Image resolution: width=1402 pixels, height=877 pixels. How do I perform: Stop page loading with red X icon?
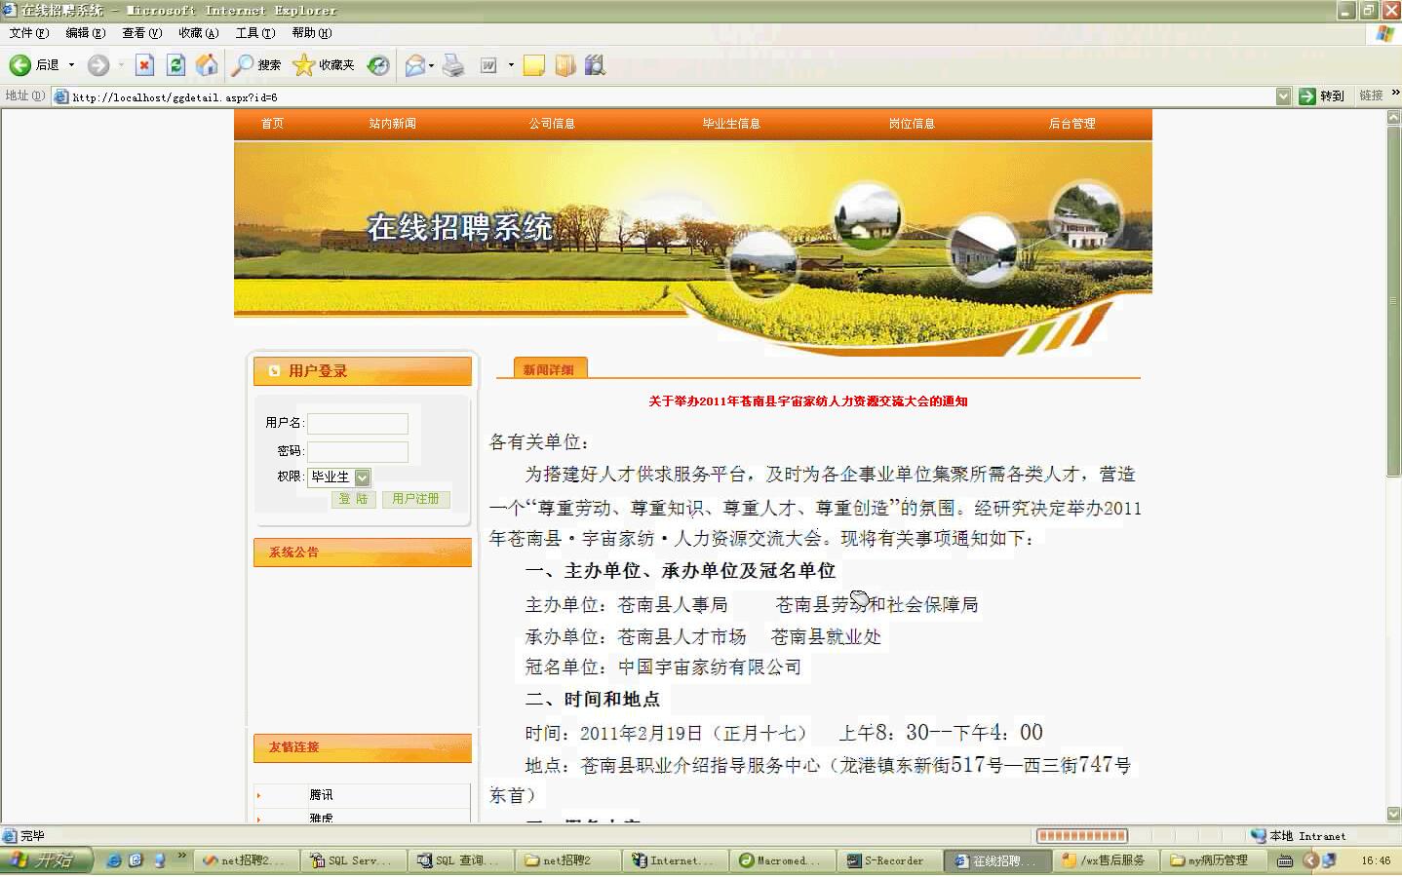point(144,65)
